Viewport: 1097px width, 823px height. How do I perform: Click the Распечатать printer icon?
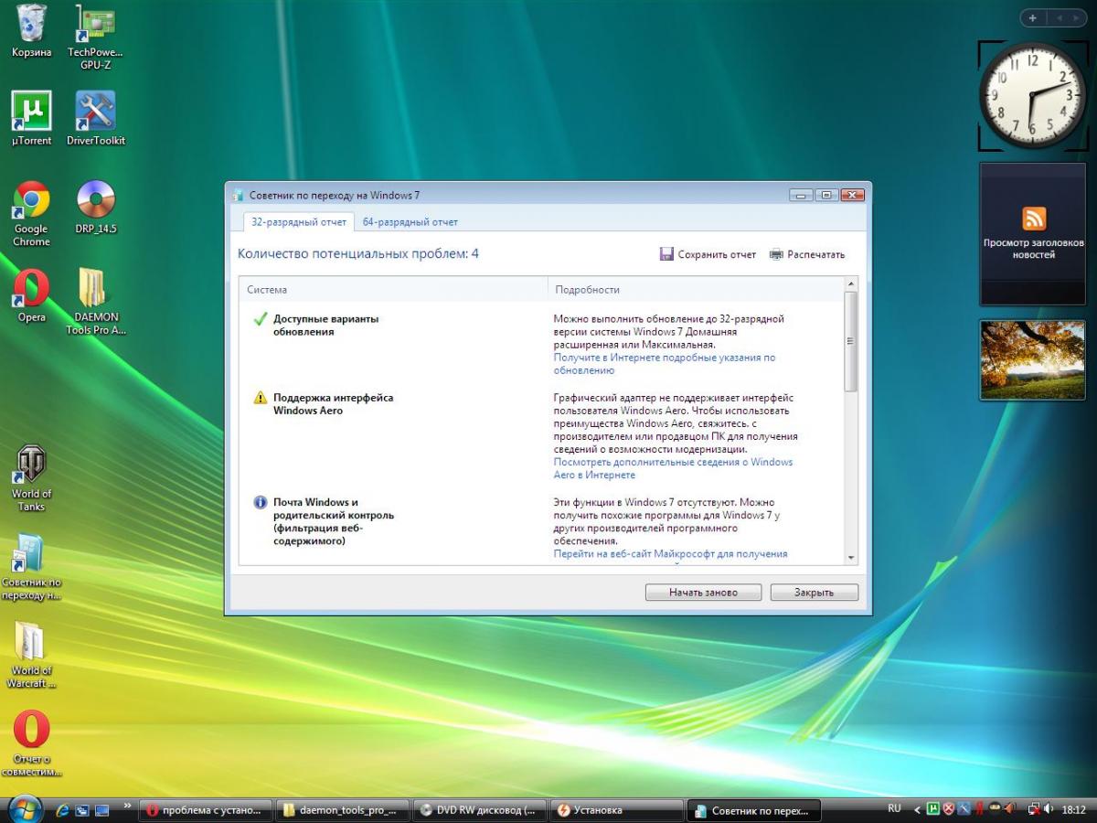click(x=776, y=254)
